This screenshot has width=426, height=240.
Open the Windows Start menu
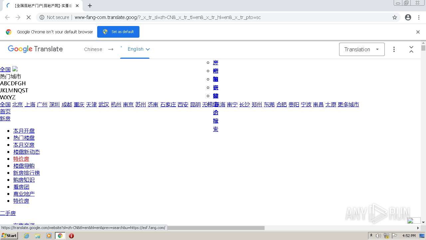tap(9, 236)
